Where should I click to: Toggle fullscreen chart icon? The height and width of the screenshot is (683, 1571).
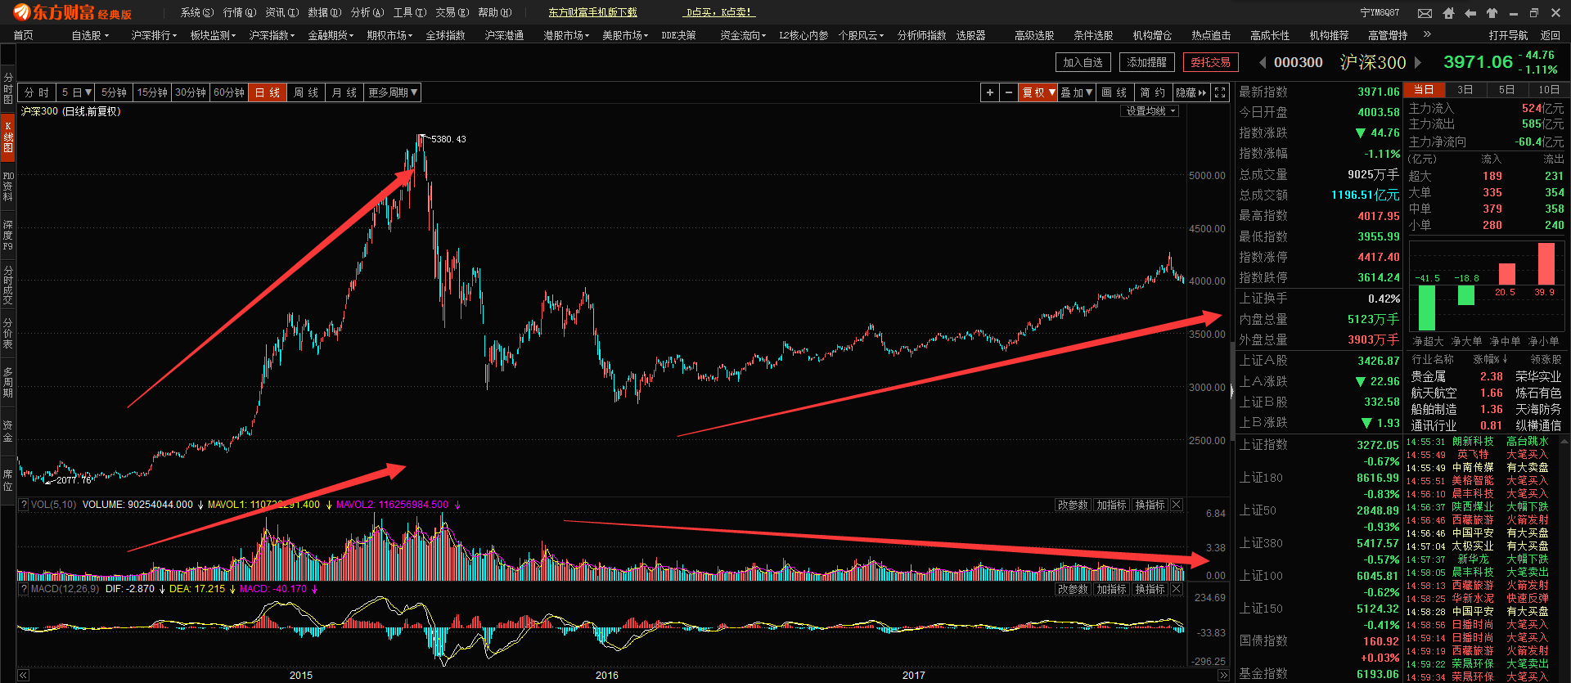click(1220, 92)
